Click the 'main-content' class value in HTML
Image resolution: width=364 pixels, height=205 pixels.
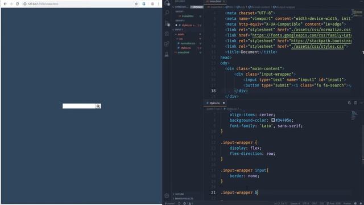click(267, 68)
